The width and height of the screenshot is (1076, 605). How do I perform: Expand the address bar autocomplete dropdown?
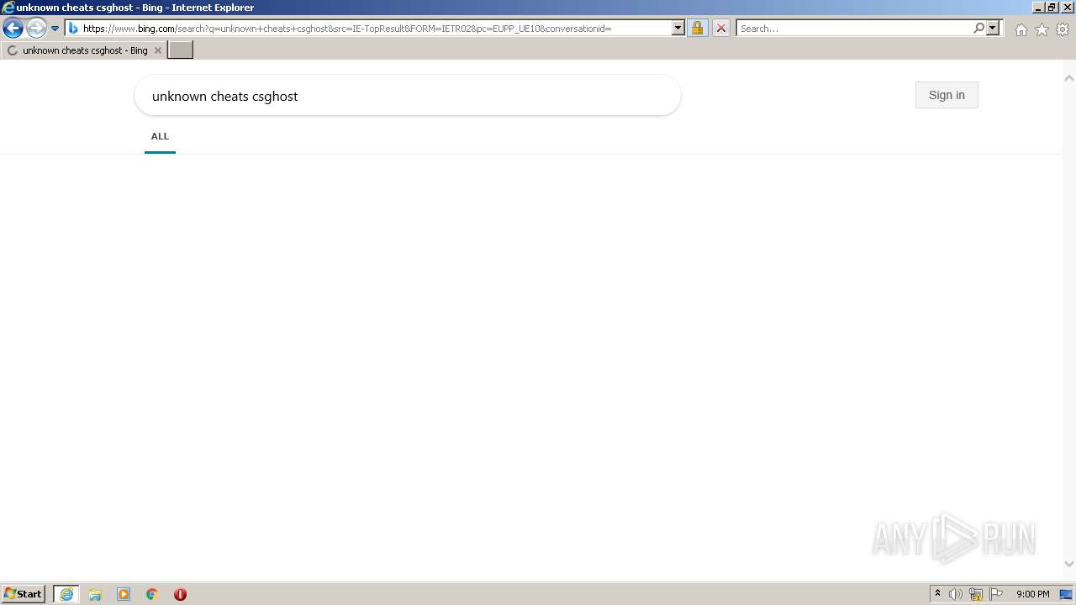pyautogui.click(x=678, y=28)
